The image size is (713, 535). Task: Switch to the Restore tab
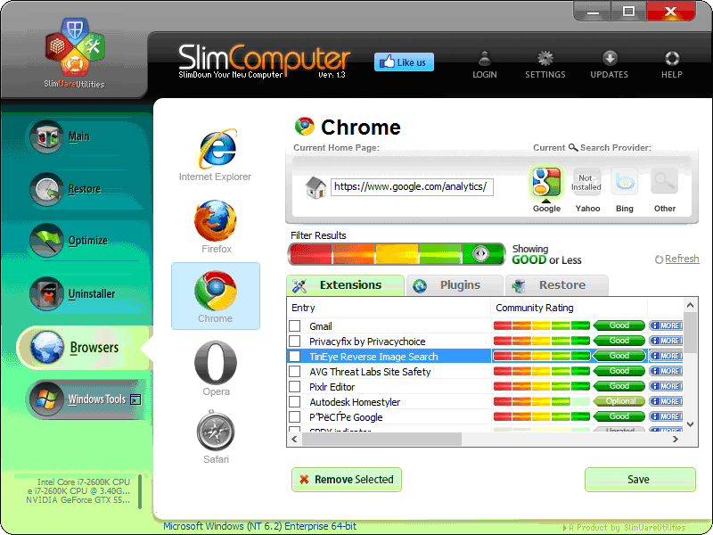pyautogui.click(x=556, y=285)
